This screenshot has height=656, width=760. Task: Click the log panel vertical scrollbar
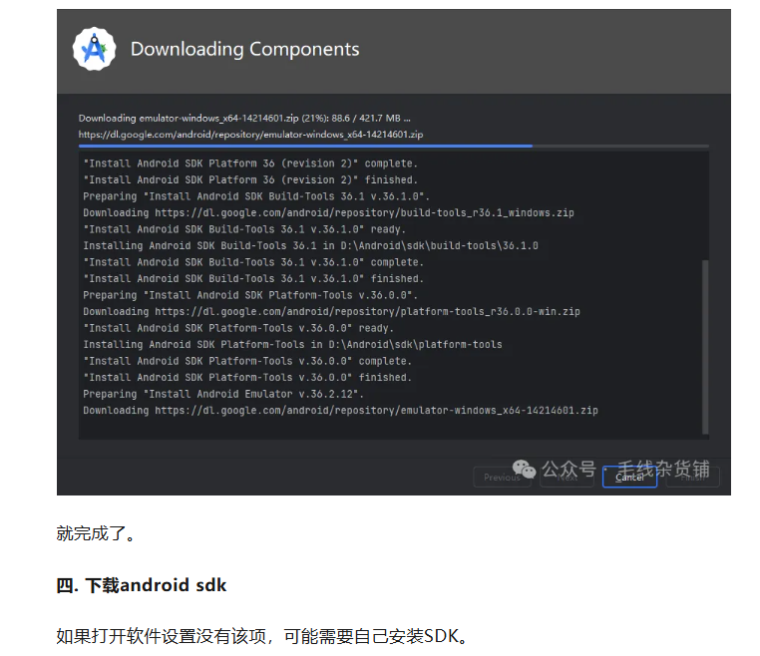tap(705, 347)
